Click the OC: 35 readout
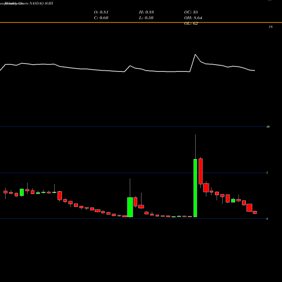Screen dimensions: 282x282 [191, 12]
